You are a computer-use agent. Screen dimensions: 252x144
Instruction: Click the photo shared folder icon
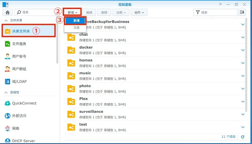coord(71,89)
